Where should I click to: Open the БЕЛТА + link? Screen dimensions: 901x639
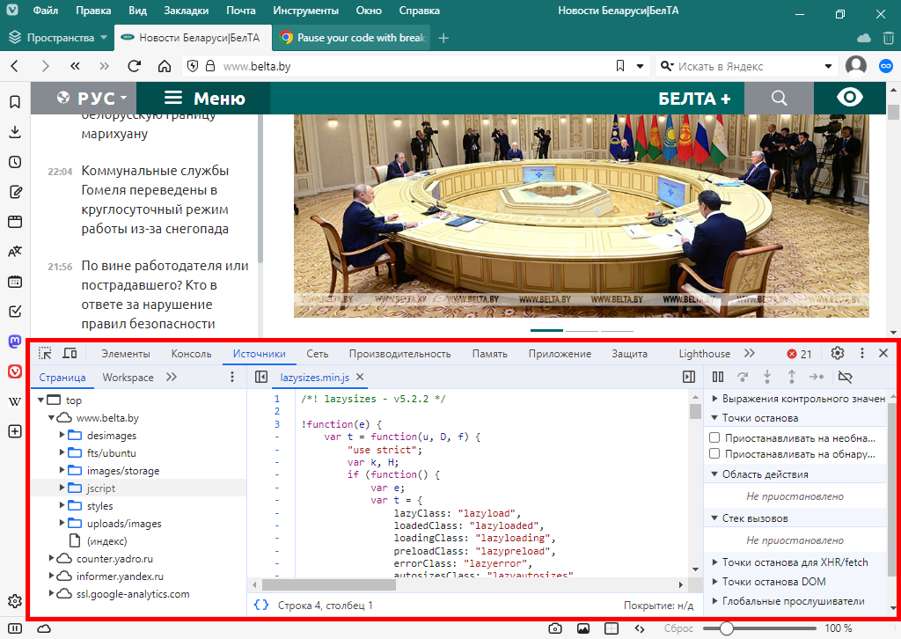click(x=694, y=99)
